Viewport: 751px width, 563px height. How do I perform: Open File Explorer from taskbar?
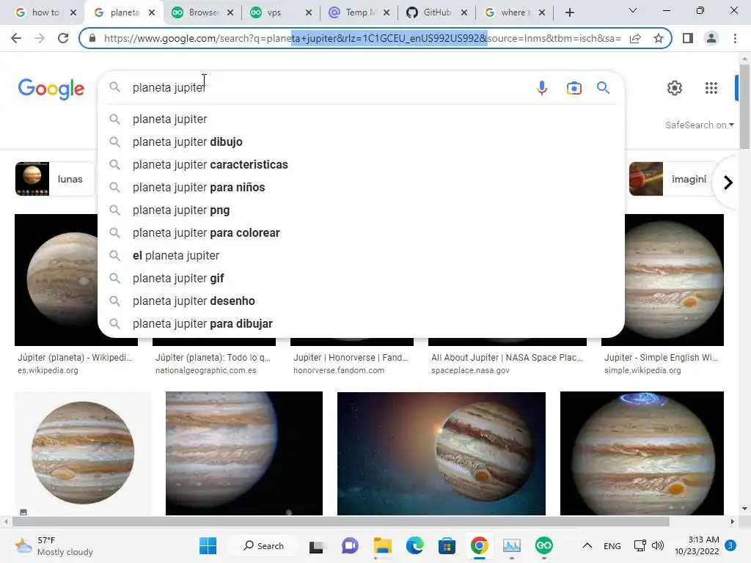tap(383, 545)
